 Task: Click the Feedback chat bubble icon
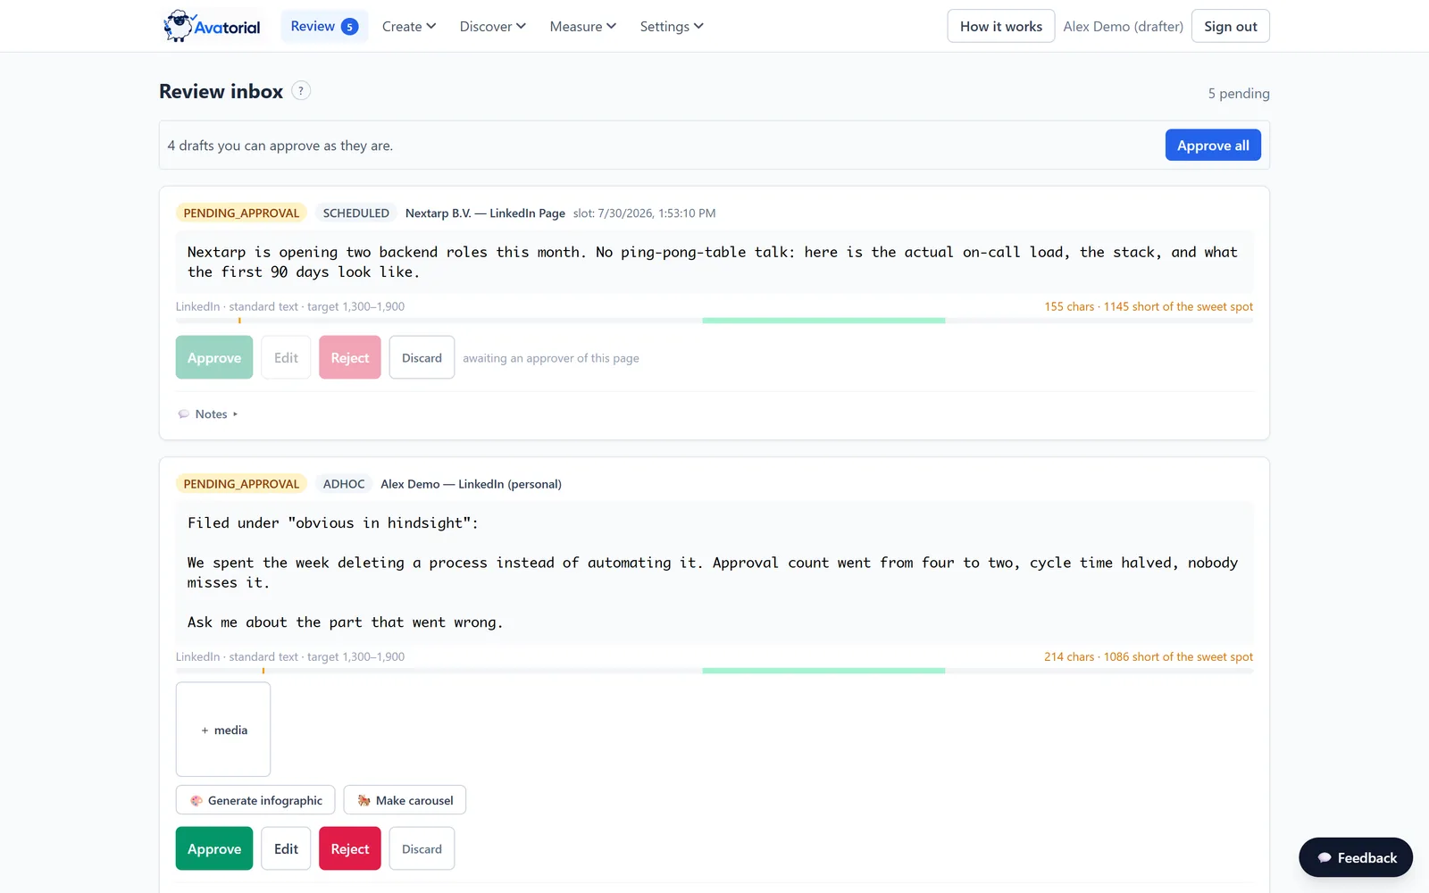pos(1325,858)
